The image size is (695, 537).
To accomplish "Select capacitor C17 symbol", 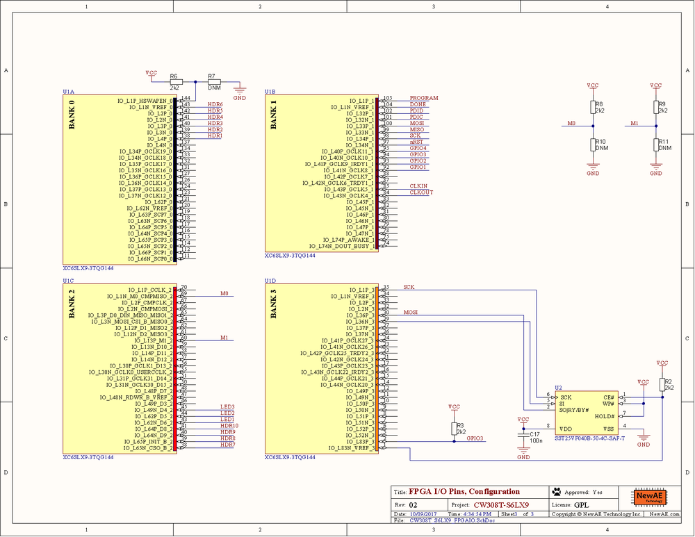I will tap(523, 436).
